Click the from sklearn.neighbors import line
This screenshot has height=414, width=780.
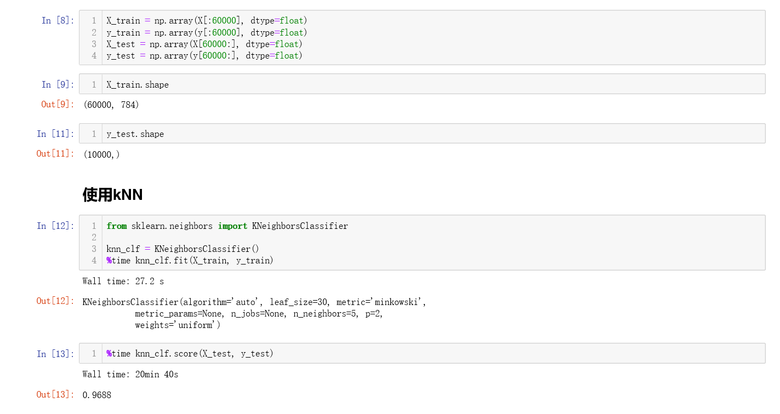227,226
